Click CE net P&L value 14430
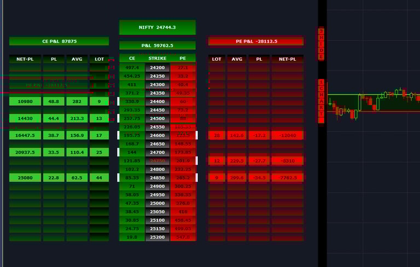The image size is (420, 267). (x=25, y=119)
